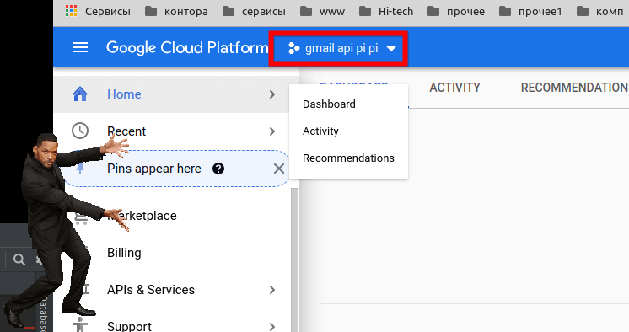629x332 pixels.
Task: Click the Support person icon
Action: [x=80, y=325]
